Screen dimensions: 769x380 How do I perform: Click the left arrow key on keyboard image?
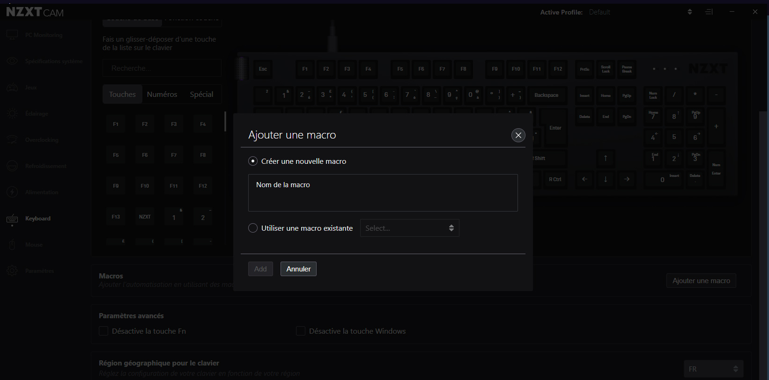pyautogui.click(x=584, y=179)
